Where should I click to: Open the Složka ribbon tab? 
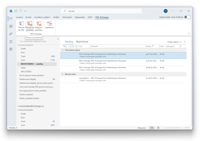56,17
